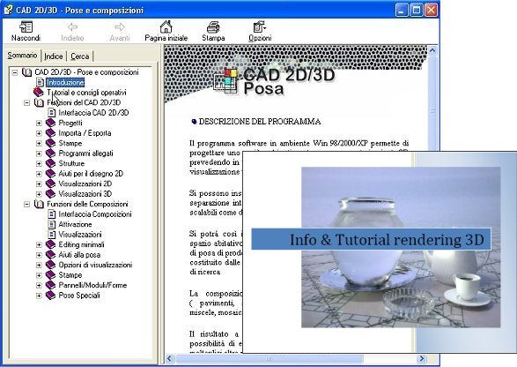Screen dimensions: 517x367
Task: Expand the Importa / Esporta node
Action: tap(39, 133)
